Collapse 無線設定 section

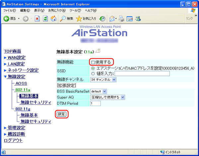(x=16, y=77)
